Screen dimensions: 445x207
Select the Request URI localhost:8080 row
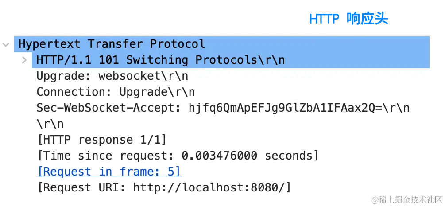point(164,187)
